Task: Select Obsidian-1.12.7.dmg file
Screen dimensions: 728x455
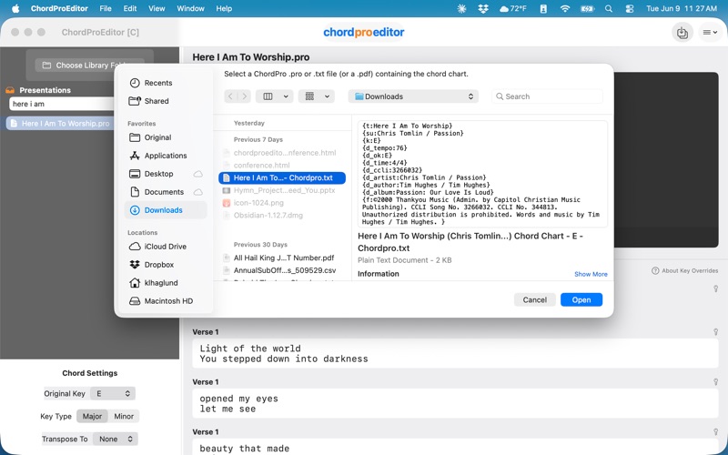Action: (x=282, y=216)
